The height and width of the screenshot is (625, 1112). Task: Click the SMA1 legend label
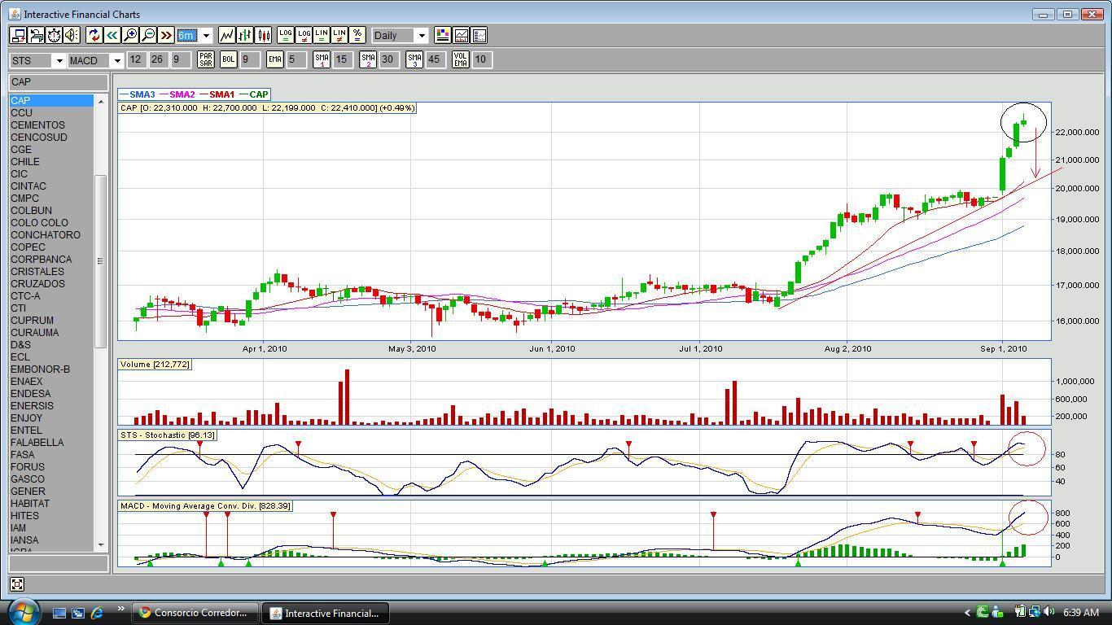click(x=221, y=94)
